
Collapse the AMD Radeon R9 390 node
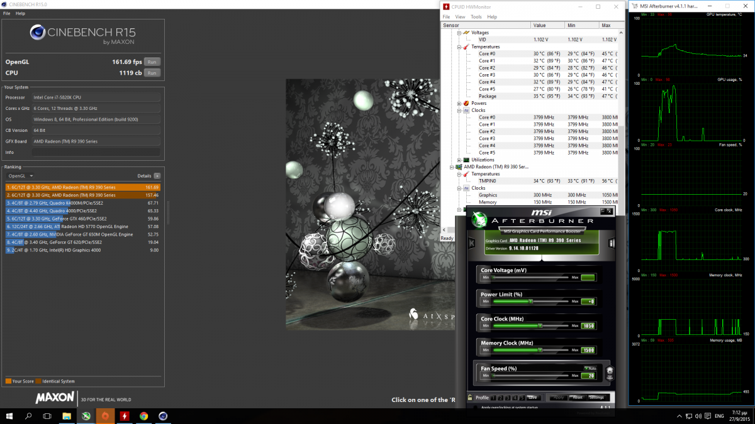click(x=453, y=167)
